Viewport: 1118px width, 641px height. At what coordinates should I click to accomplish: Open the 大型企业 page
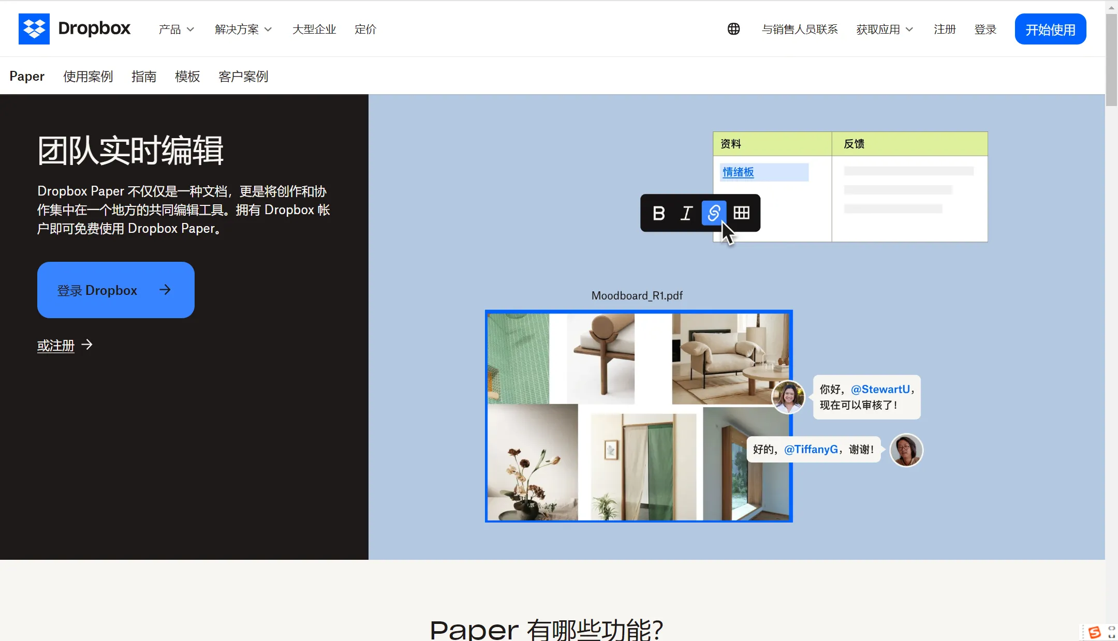(x=314, y=29)
